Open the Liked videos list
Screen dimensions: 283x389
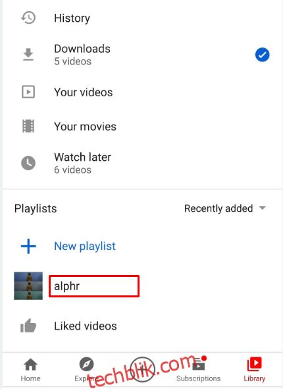point(86,326)
